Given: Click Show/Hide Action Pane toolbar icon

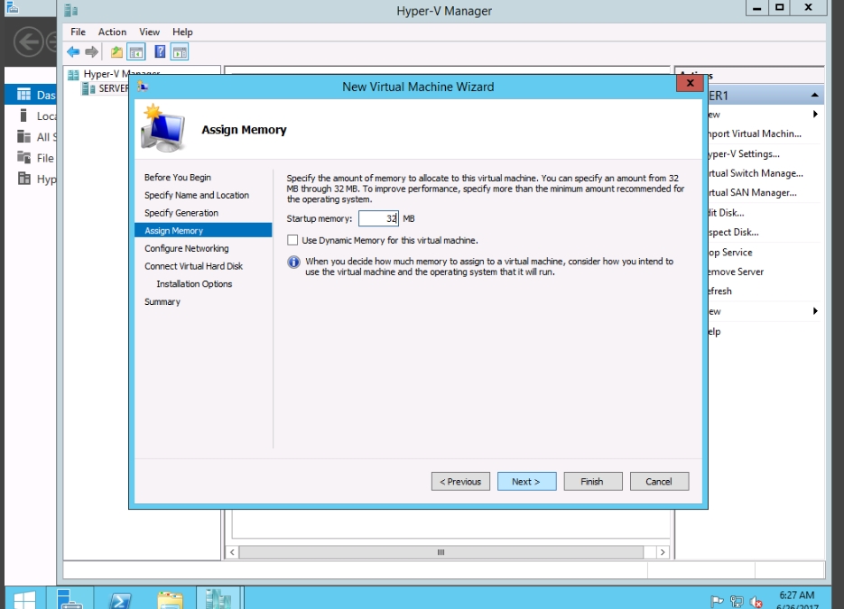Looking at the screenshot, I should tap(180, 52).
